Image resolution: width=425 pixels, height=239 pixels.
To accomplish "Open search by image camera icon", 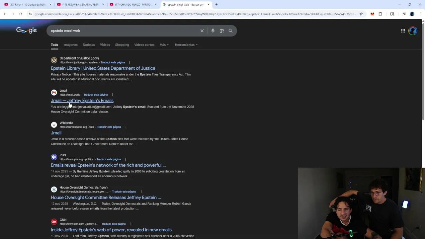I will click(222, 31).
